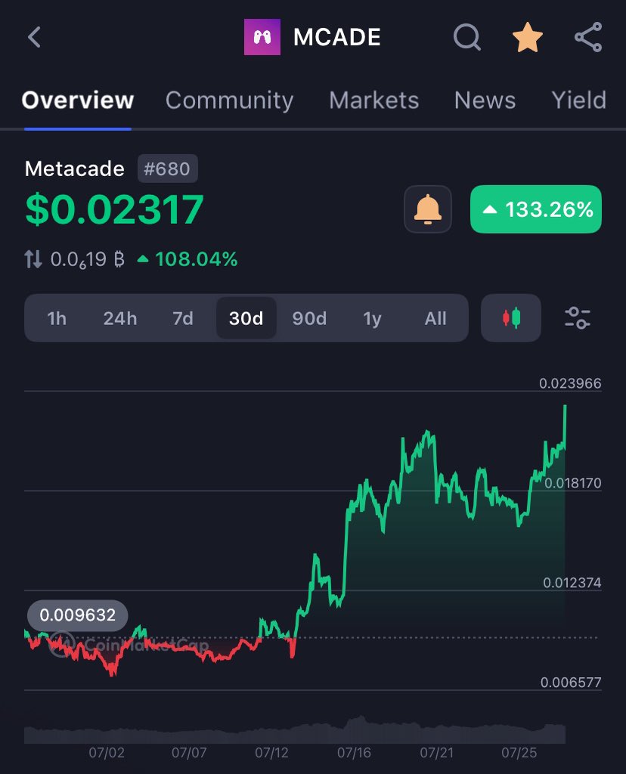Screen dimensions: 626x774
Task: Select the Overview tab
Action: coord(78,101)
